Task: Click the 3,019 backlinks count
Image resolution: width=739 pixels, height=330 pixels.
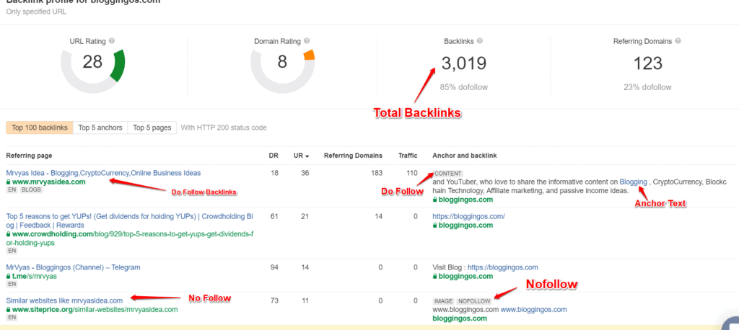Action: [464, 63]
